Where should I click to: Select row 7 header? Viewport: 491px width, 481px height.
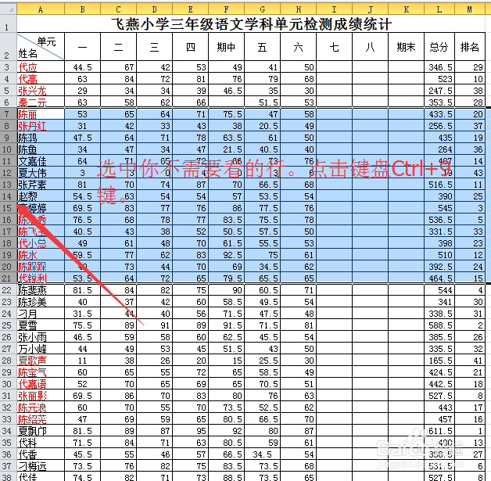click(x=8, y=113)
